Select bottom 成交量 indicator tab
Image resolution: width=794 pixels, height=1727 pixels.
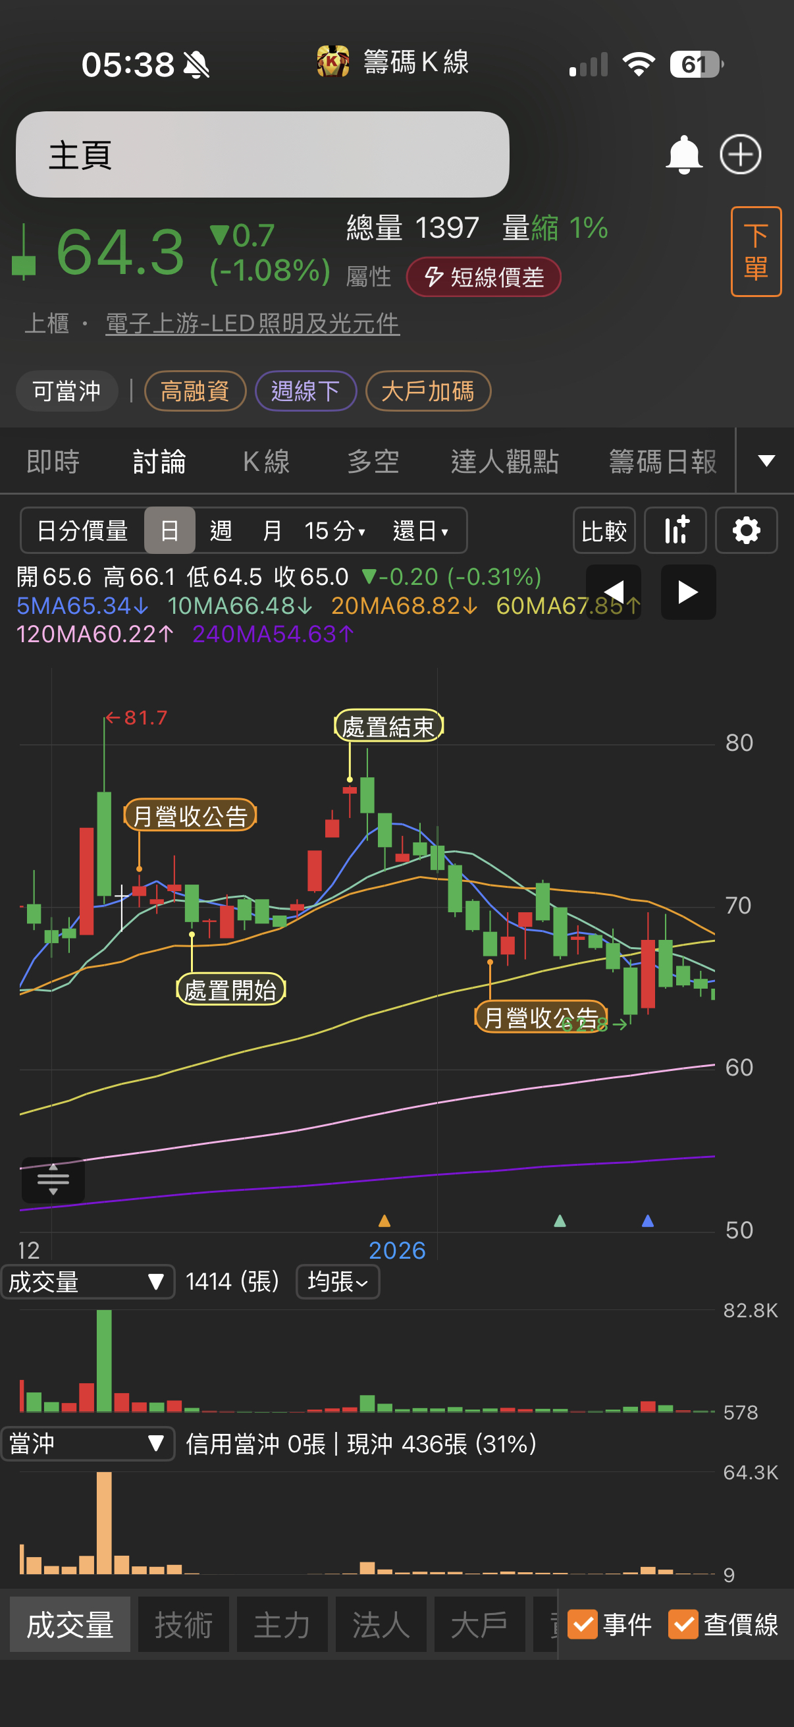click(70, 1624)
